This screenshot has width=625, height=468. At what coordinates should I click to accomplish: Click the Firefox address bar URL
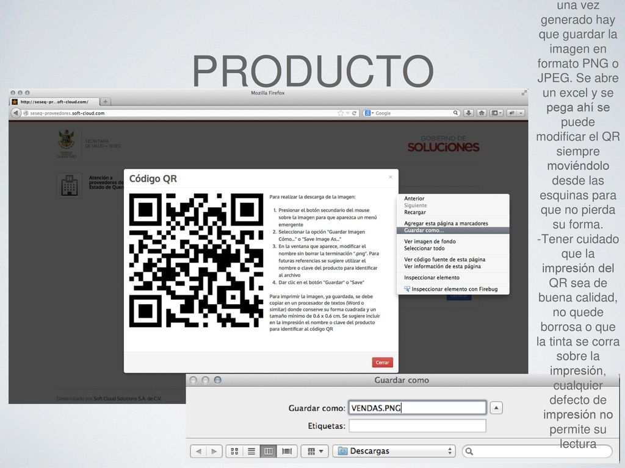click(x=67, y=113)
